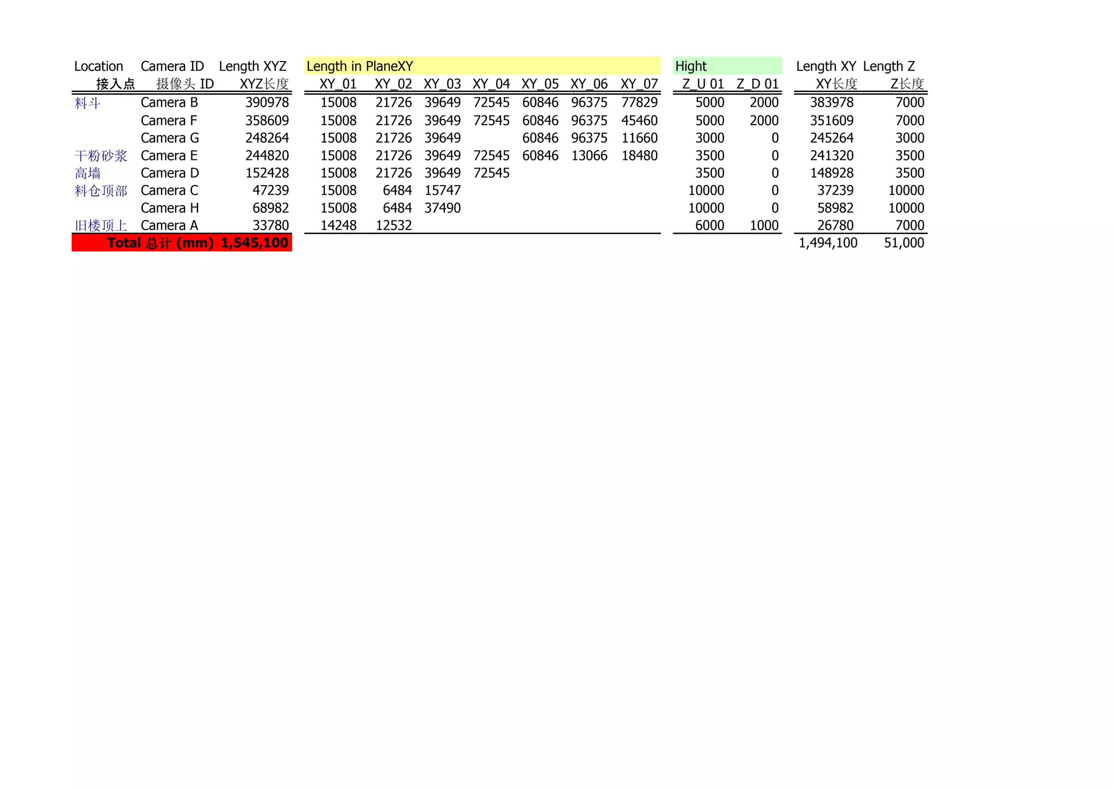Image resolution: width=1114 pixels, height=788 pixels.
Task: Select the Camera A row cell
Action: click(169, 225)
